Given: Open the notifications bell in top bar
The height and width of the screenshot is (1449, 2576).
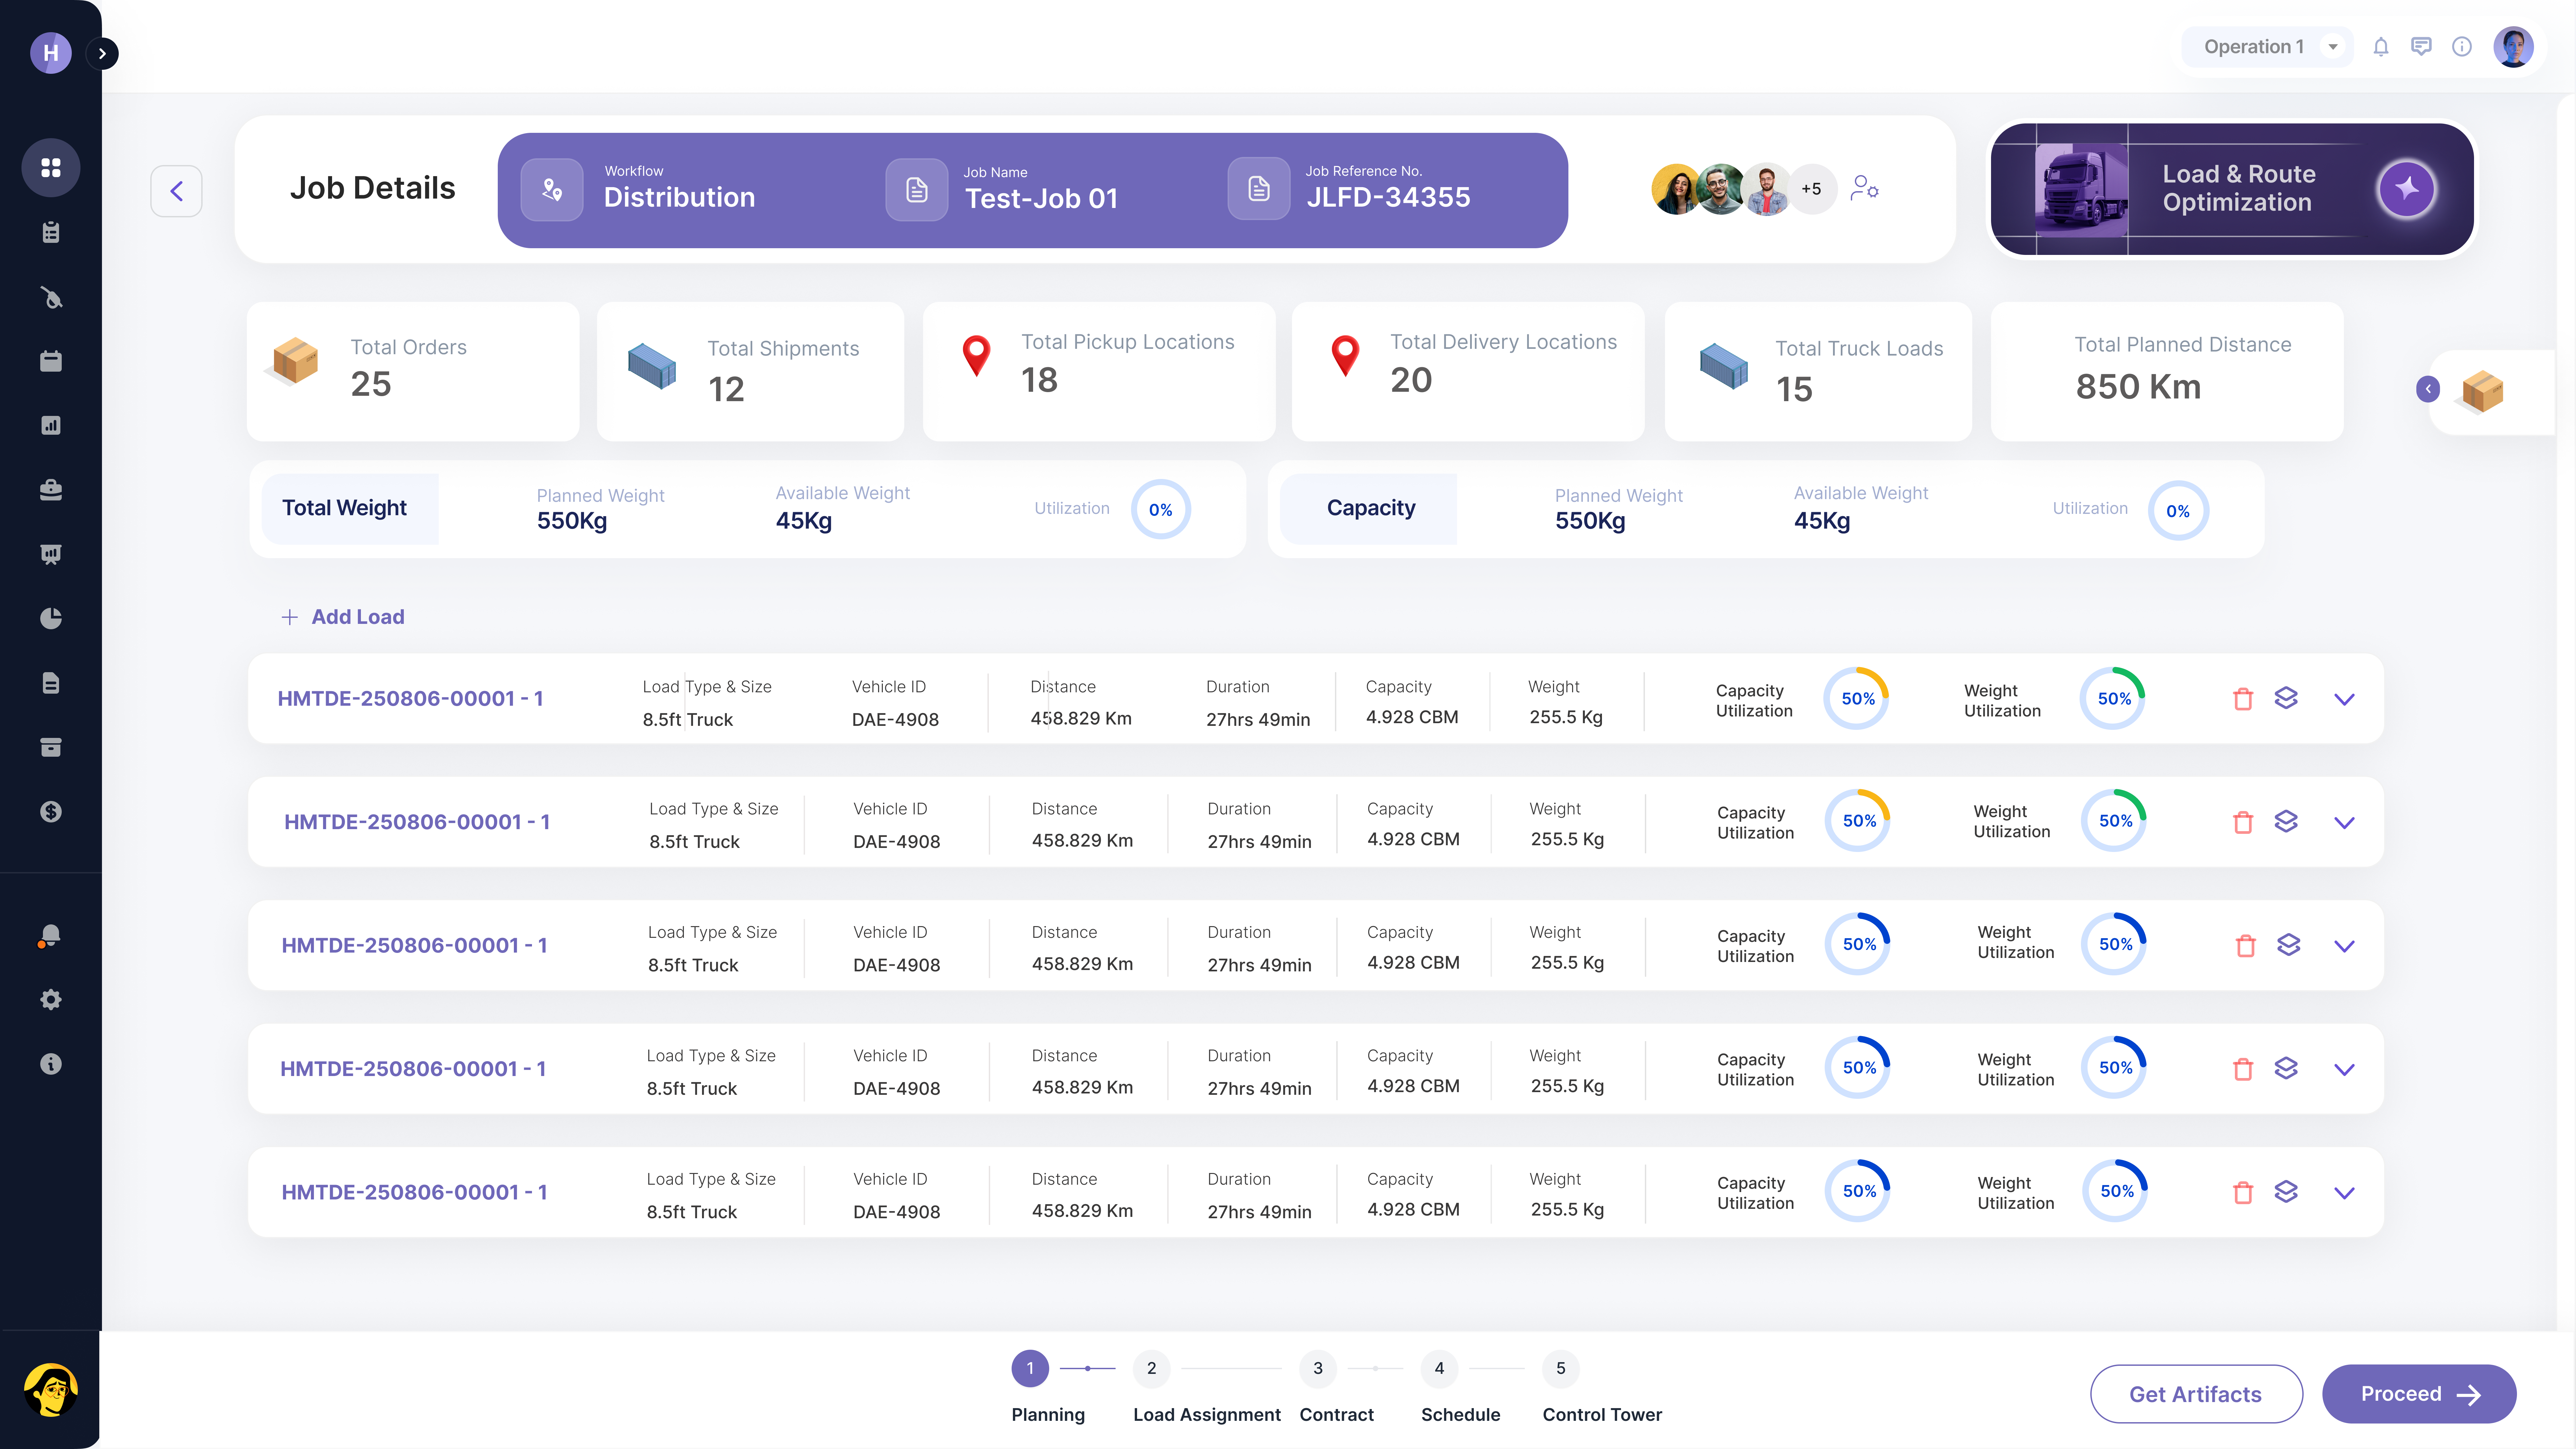Looking at the screenshot, I should tap(2381, 47).
